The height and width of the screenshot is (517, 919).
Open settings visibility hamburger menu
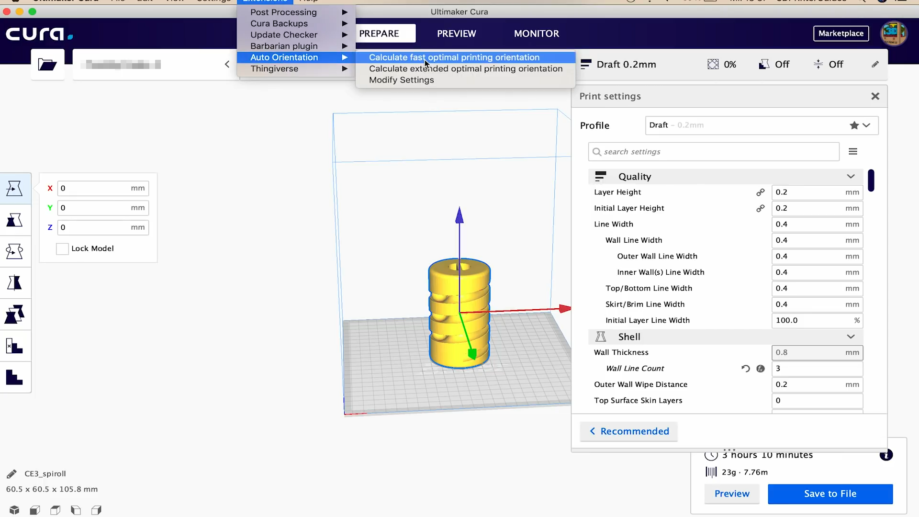pos(853,152)
